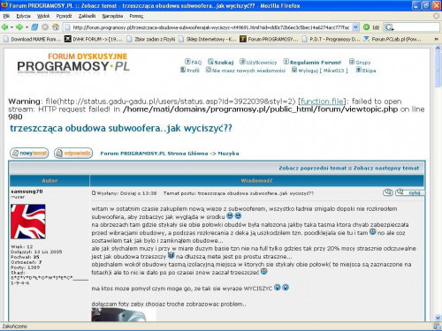Image resolution: width=442 pixels, height=331 pixels.
Task: Click the function.file warning link
Action: pyautogui.click(x=322, y=102)
